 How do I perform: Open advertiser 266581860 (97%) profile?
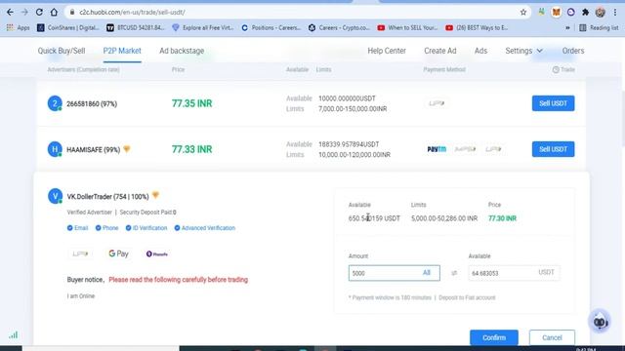(x=92, y=104)
